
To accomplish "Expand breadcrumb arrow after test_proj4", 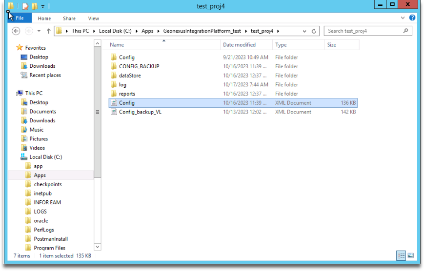I will pyautogui.click(x=278, y=31).
